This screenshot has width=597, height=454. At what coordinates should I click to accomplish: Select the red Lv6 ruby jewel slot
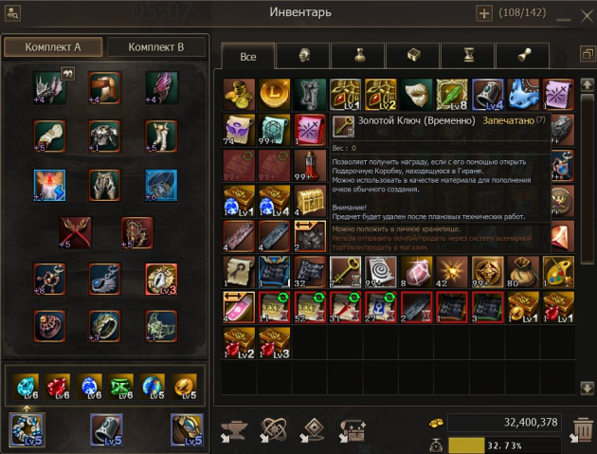(58, 386)
